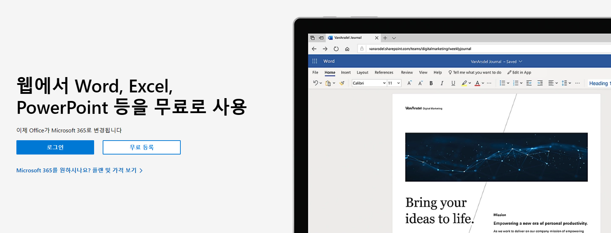This screenshot has width=611, height=233.
Task: Toggle Underline formatting
Action: coord(453,83)
